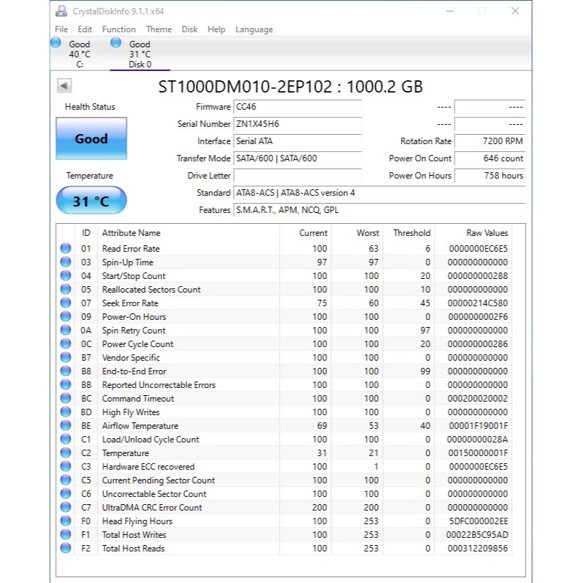583x583 pixels.
Task: Click status orb beside Airflow Temperature
Action: (x=66, y=425)
